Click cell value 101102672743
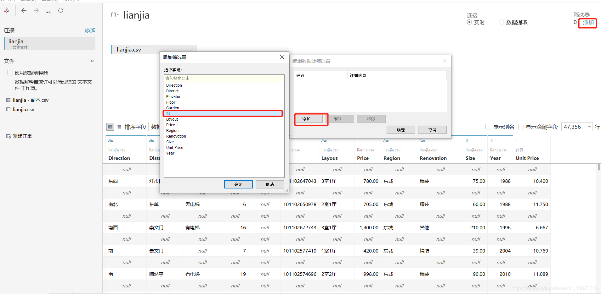 click(300, 227)
